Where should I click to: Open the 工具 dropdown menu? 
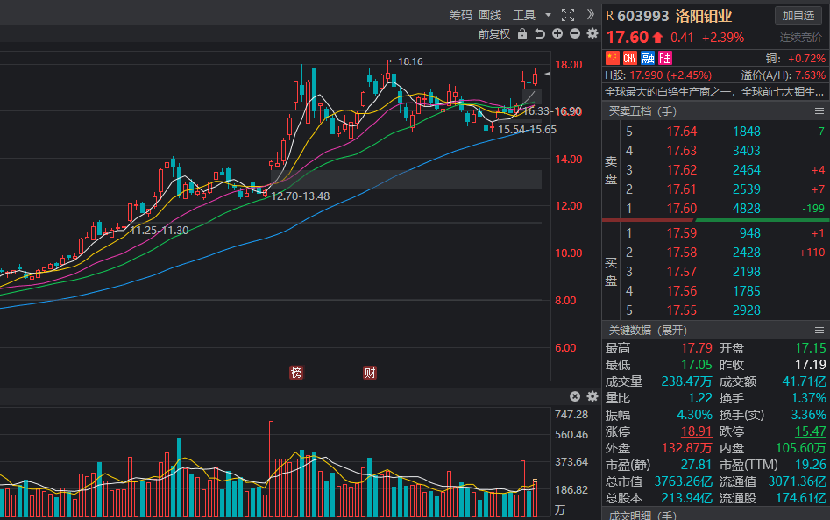point(532,15)
